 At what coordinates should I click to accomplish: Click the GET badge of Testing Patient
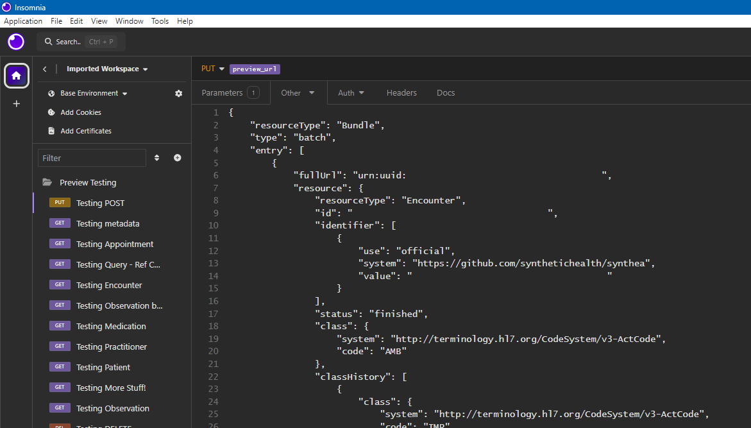pyautogui.click(x=60, y=366)
